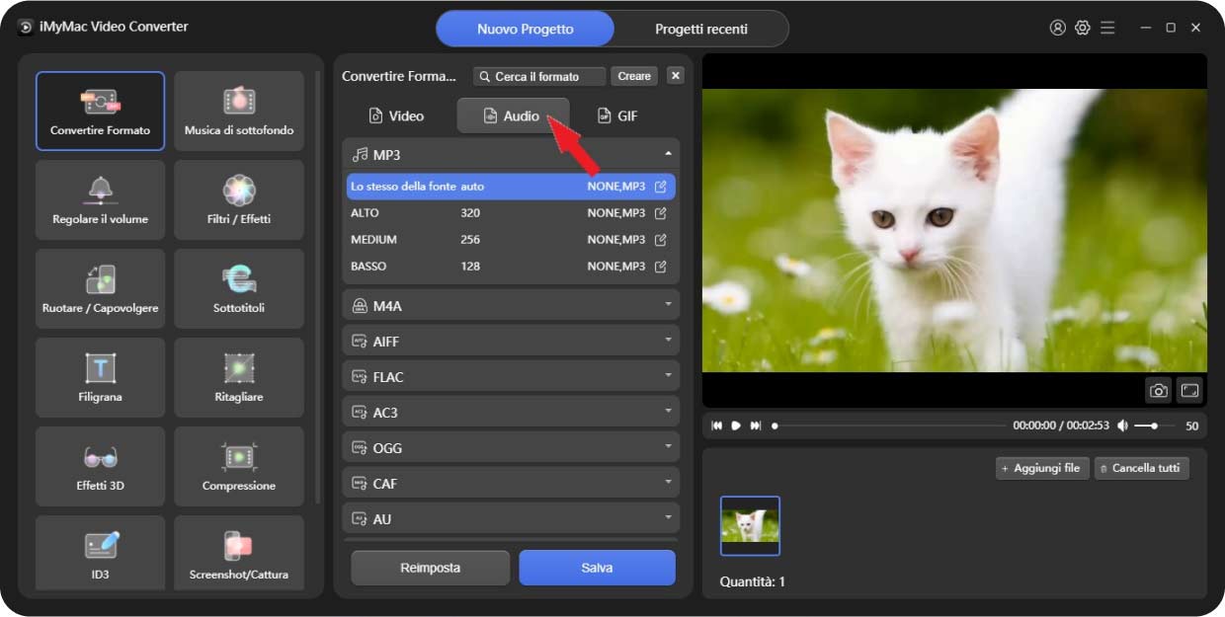Open the ID3 tag editor
The height and width of the screenshot is (617, 1225).
(100, 553)
